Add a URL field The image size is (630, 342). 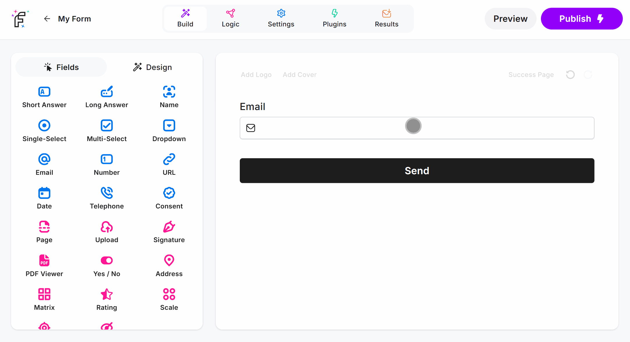pyautogui.click(x=169, y=165)
